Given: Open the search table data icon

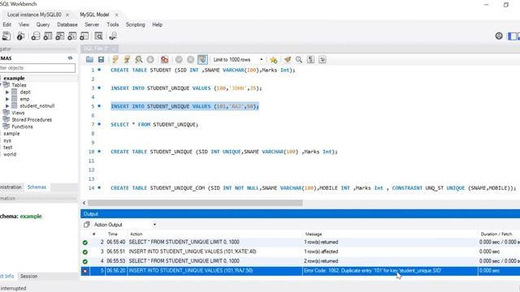Looking at the screenshot, I should pyautogui.click(x=98, y=36).
